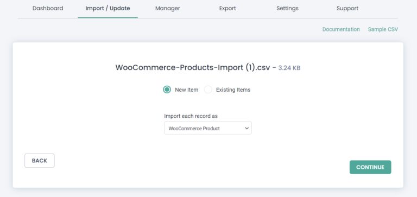Open the Documentation link
417x197 pixels.
[341, 29]
